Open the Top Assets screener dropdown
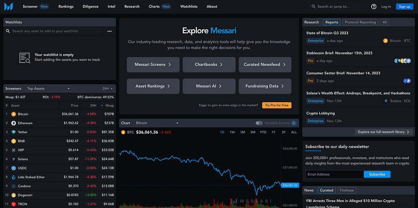 [49, 88]
